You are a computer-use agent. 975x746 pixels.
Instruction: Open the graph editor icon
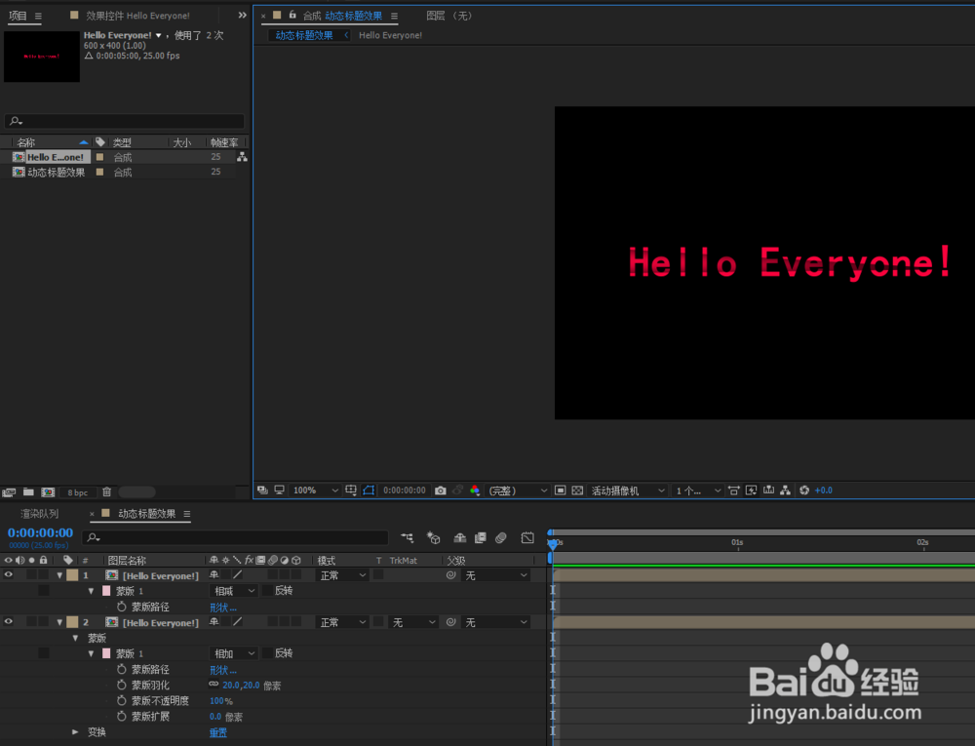tap(527, 537)
